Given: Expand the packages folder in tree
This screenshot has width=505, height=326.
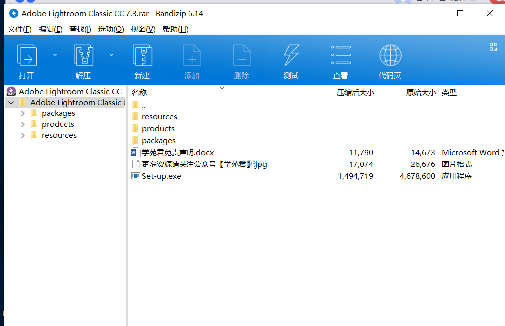Looking at the screenshot, I should [x=23, y=113].
